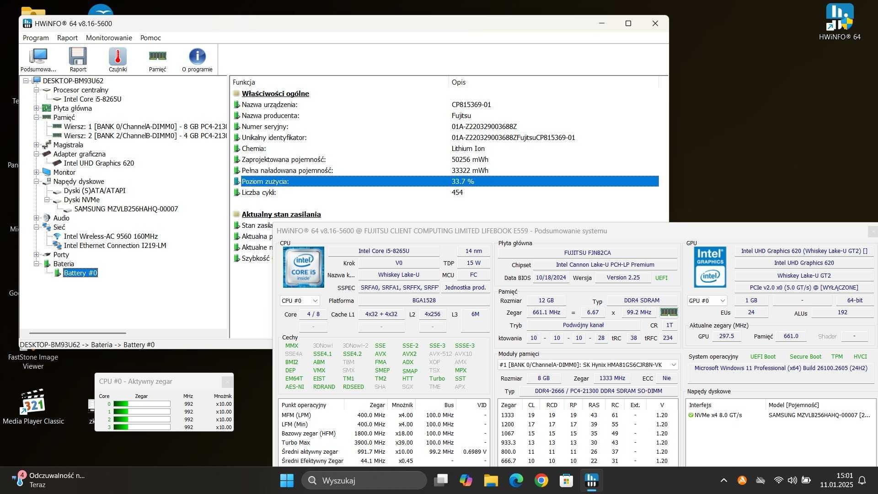Viewport: 878px width, 494px height.
Task: Show hidden tray icons chevron
Action: tap(724, 481)
